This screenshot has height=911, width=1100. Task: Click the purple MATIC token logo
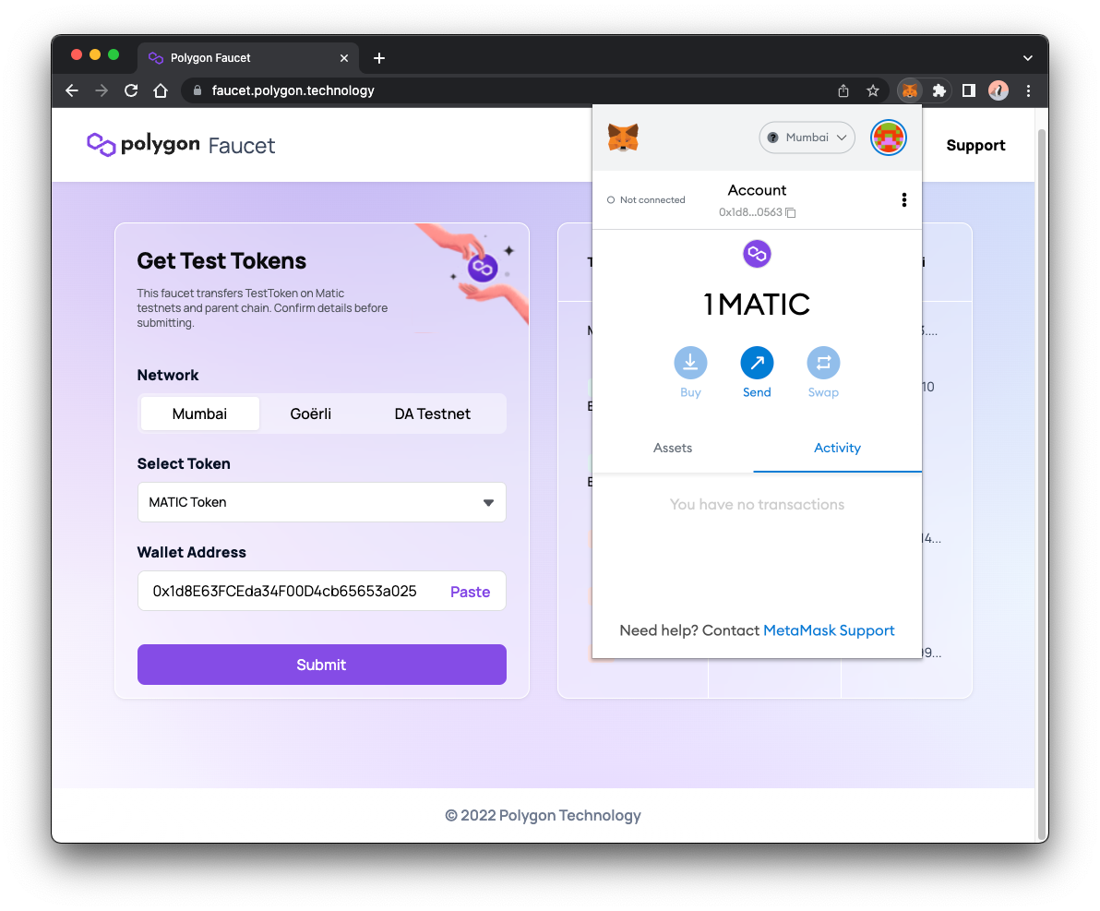click(x=757, y=254)
